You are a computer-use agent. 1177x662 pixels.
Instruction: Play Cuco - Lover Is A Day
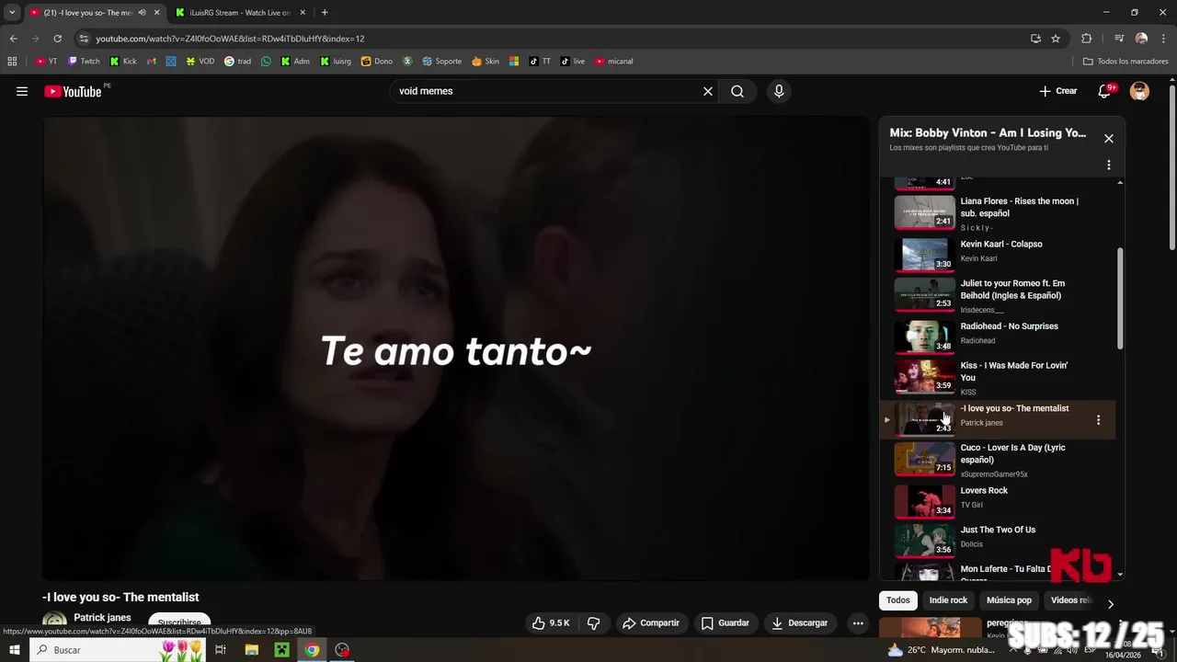[998, 460]
